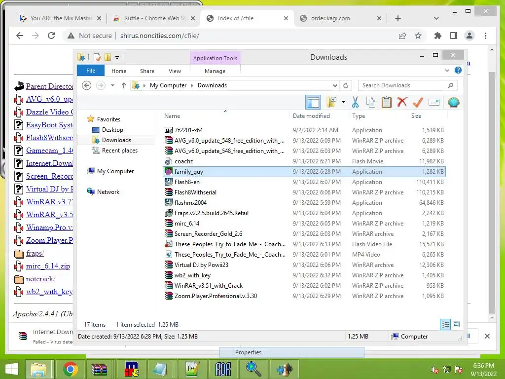Open a new Chrome tab with plus

[x=398, y=18]
